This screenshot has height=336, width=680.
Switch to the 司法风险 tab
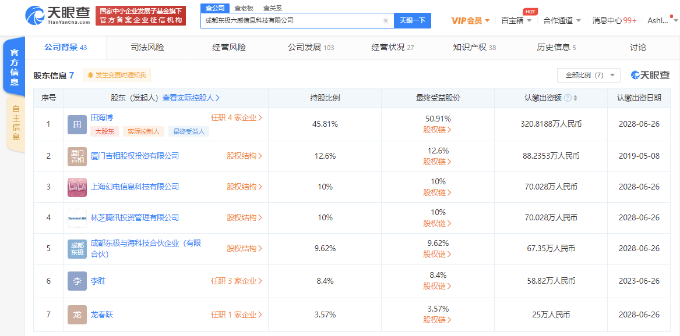tap(147, 47)
